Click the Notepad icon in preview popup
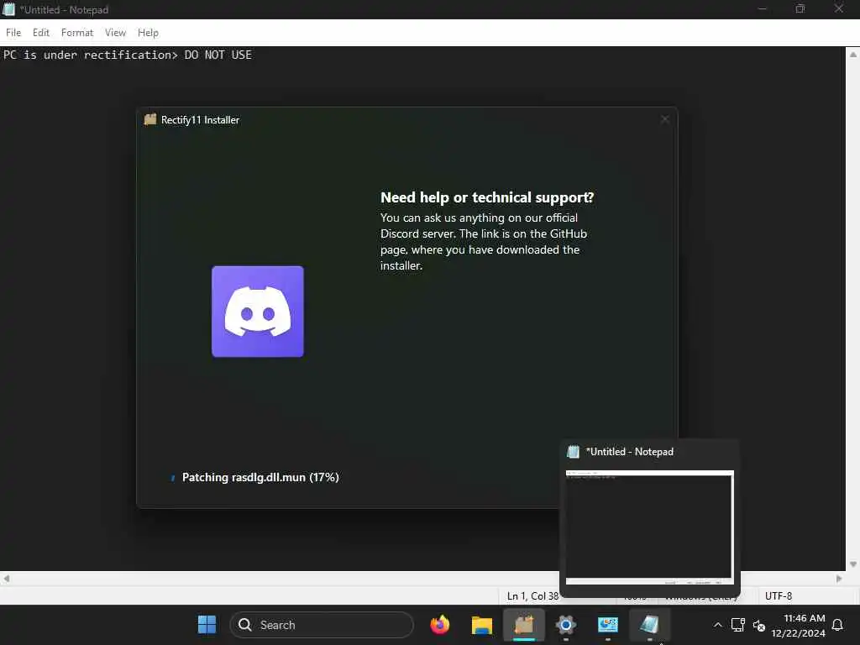Screen dimensions: 860x645 pos(573,451)
